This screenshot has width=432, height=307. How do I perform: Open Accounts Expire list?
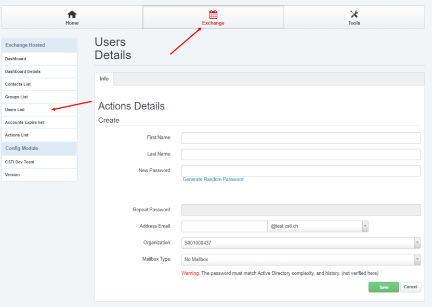point(40,122)
